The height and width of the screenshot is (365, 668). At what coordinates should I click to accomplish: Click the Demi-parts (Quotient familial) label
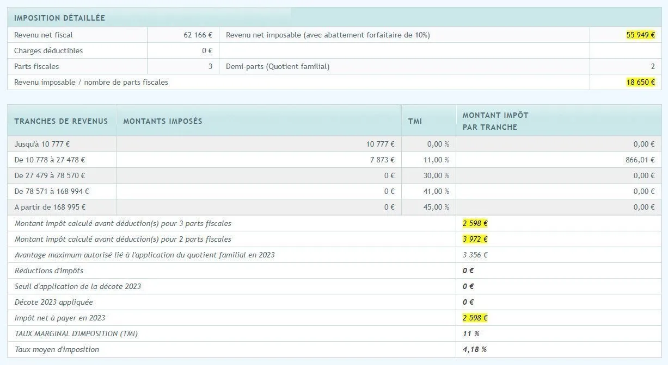277,66
